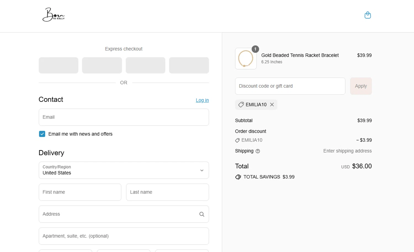Click the address search magnifier icon

202,214
